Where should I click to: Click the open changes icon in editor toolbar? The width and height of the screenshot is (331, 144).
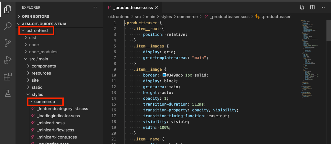coord(302,8)
